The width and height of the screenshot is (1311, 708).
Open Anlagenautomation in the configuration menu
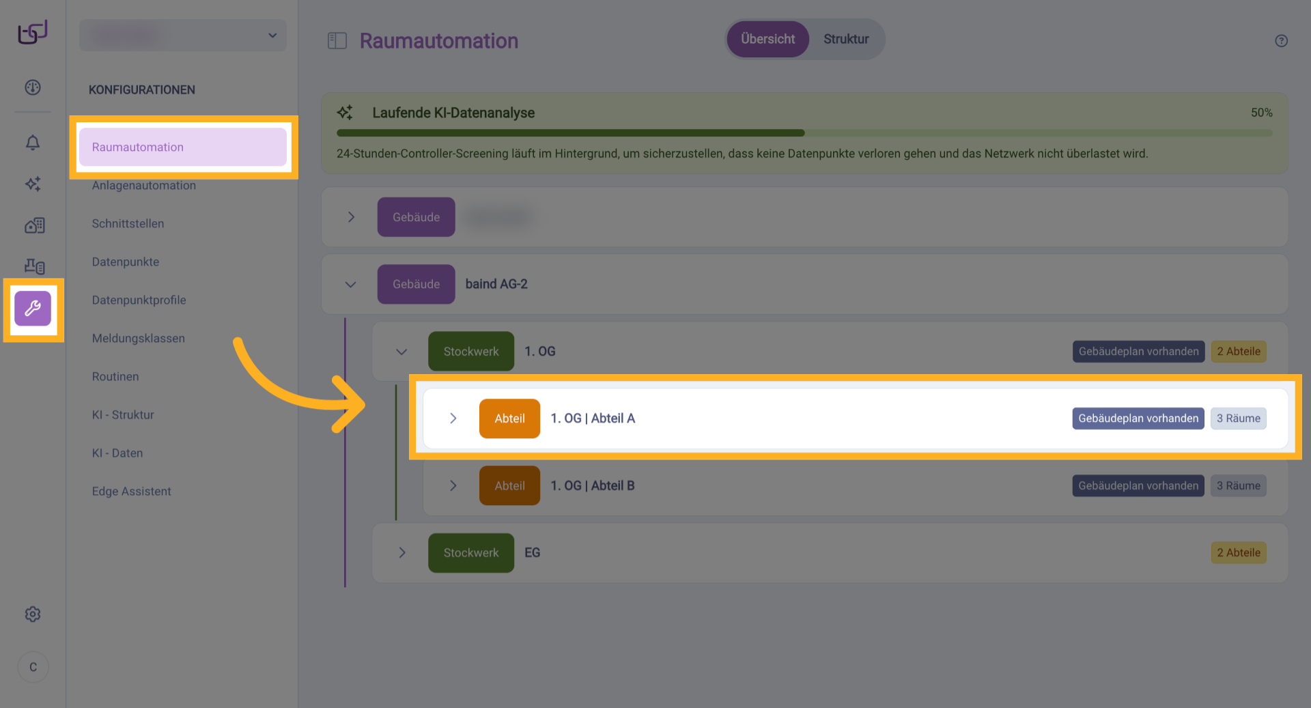point(144,186)
